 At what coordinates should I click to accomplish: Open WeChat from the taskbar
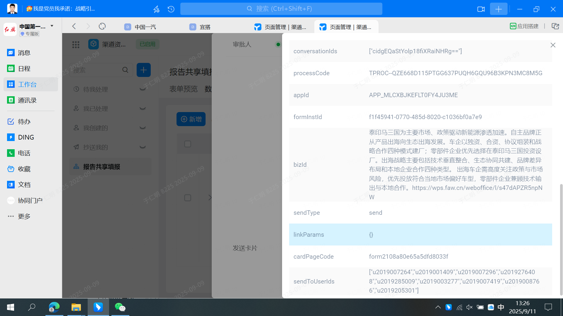tap(120, 307)
